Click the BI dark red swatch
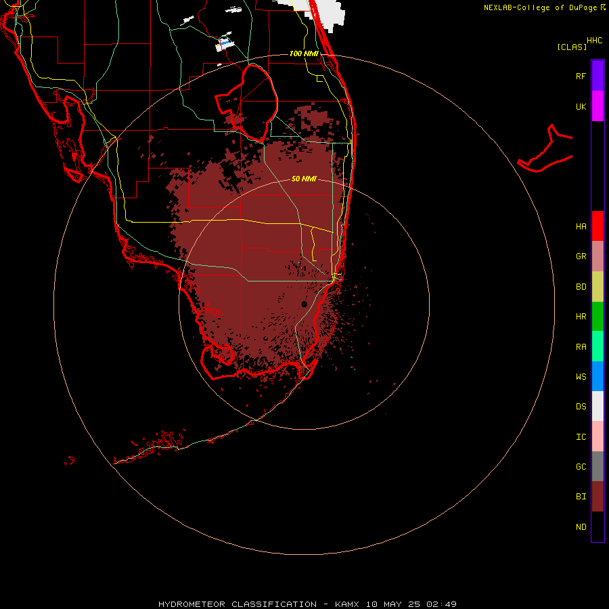This screenshot has width=609, height=609. [x=597, y=497]
